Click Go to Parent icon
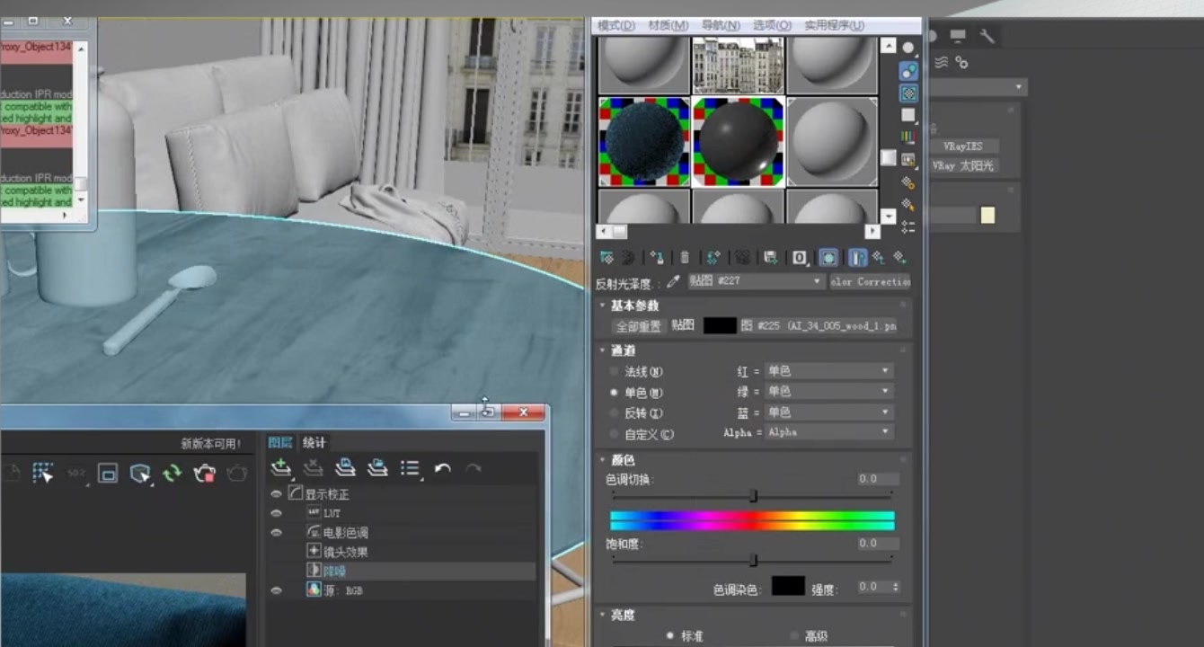 879,258
